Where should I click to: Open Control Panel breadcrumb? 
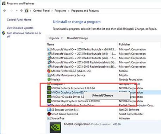click(41, 11)
